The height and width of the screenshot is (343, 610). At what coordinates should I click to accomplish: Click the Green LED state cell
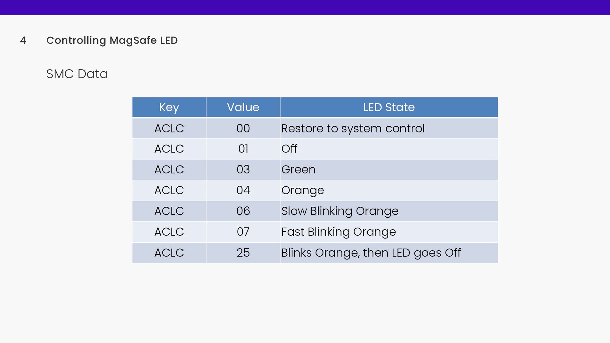pyautogui.click(x=389, y=170)
